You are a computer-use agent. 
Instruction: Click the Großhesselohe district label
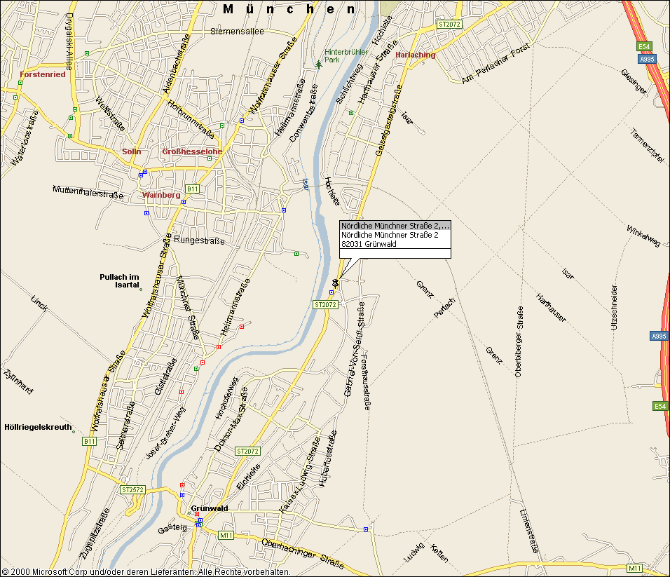pos(192,151)
